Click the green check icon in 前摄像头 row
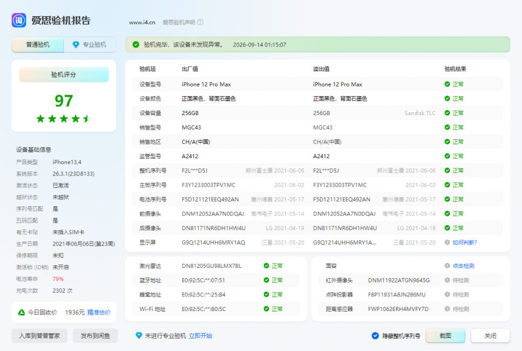 [x=447, y=213]
